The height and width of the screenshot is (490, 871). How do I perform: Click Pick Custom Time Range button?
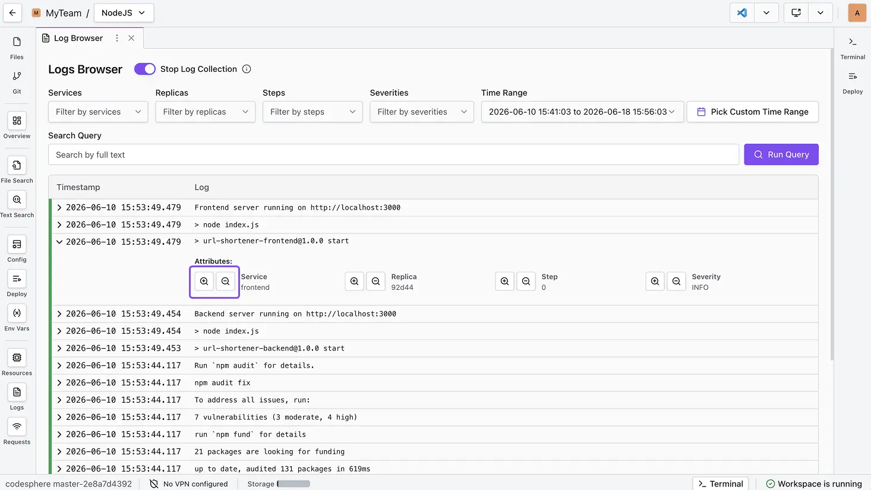point(753,112)
